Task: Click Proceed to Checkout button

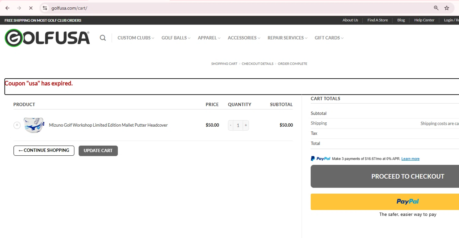Action: click(385, 176)
